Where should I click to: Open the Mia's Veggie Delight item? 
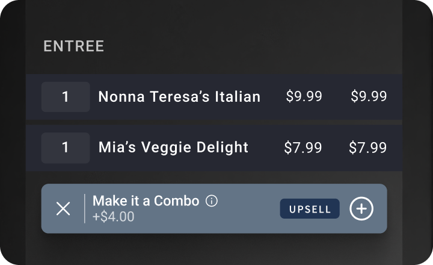[173, 148]
